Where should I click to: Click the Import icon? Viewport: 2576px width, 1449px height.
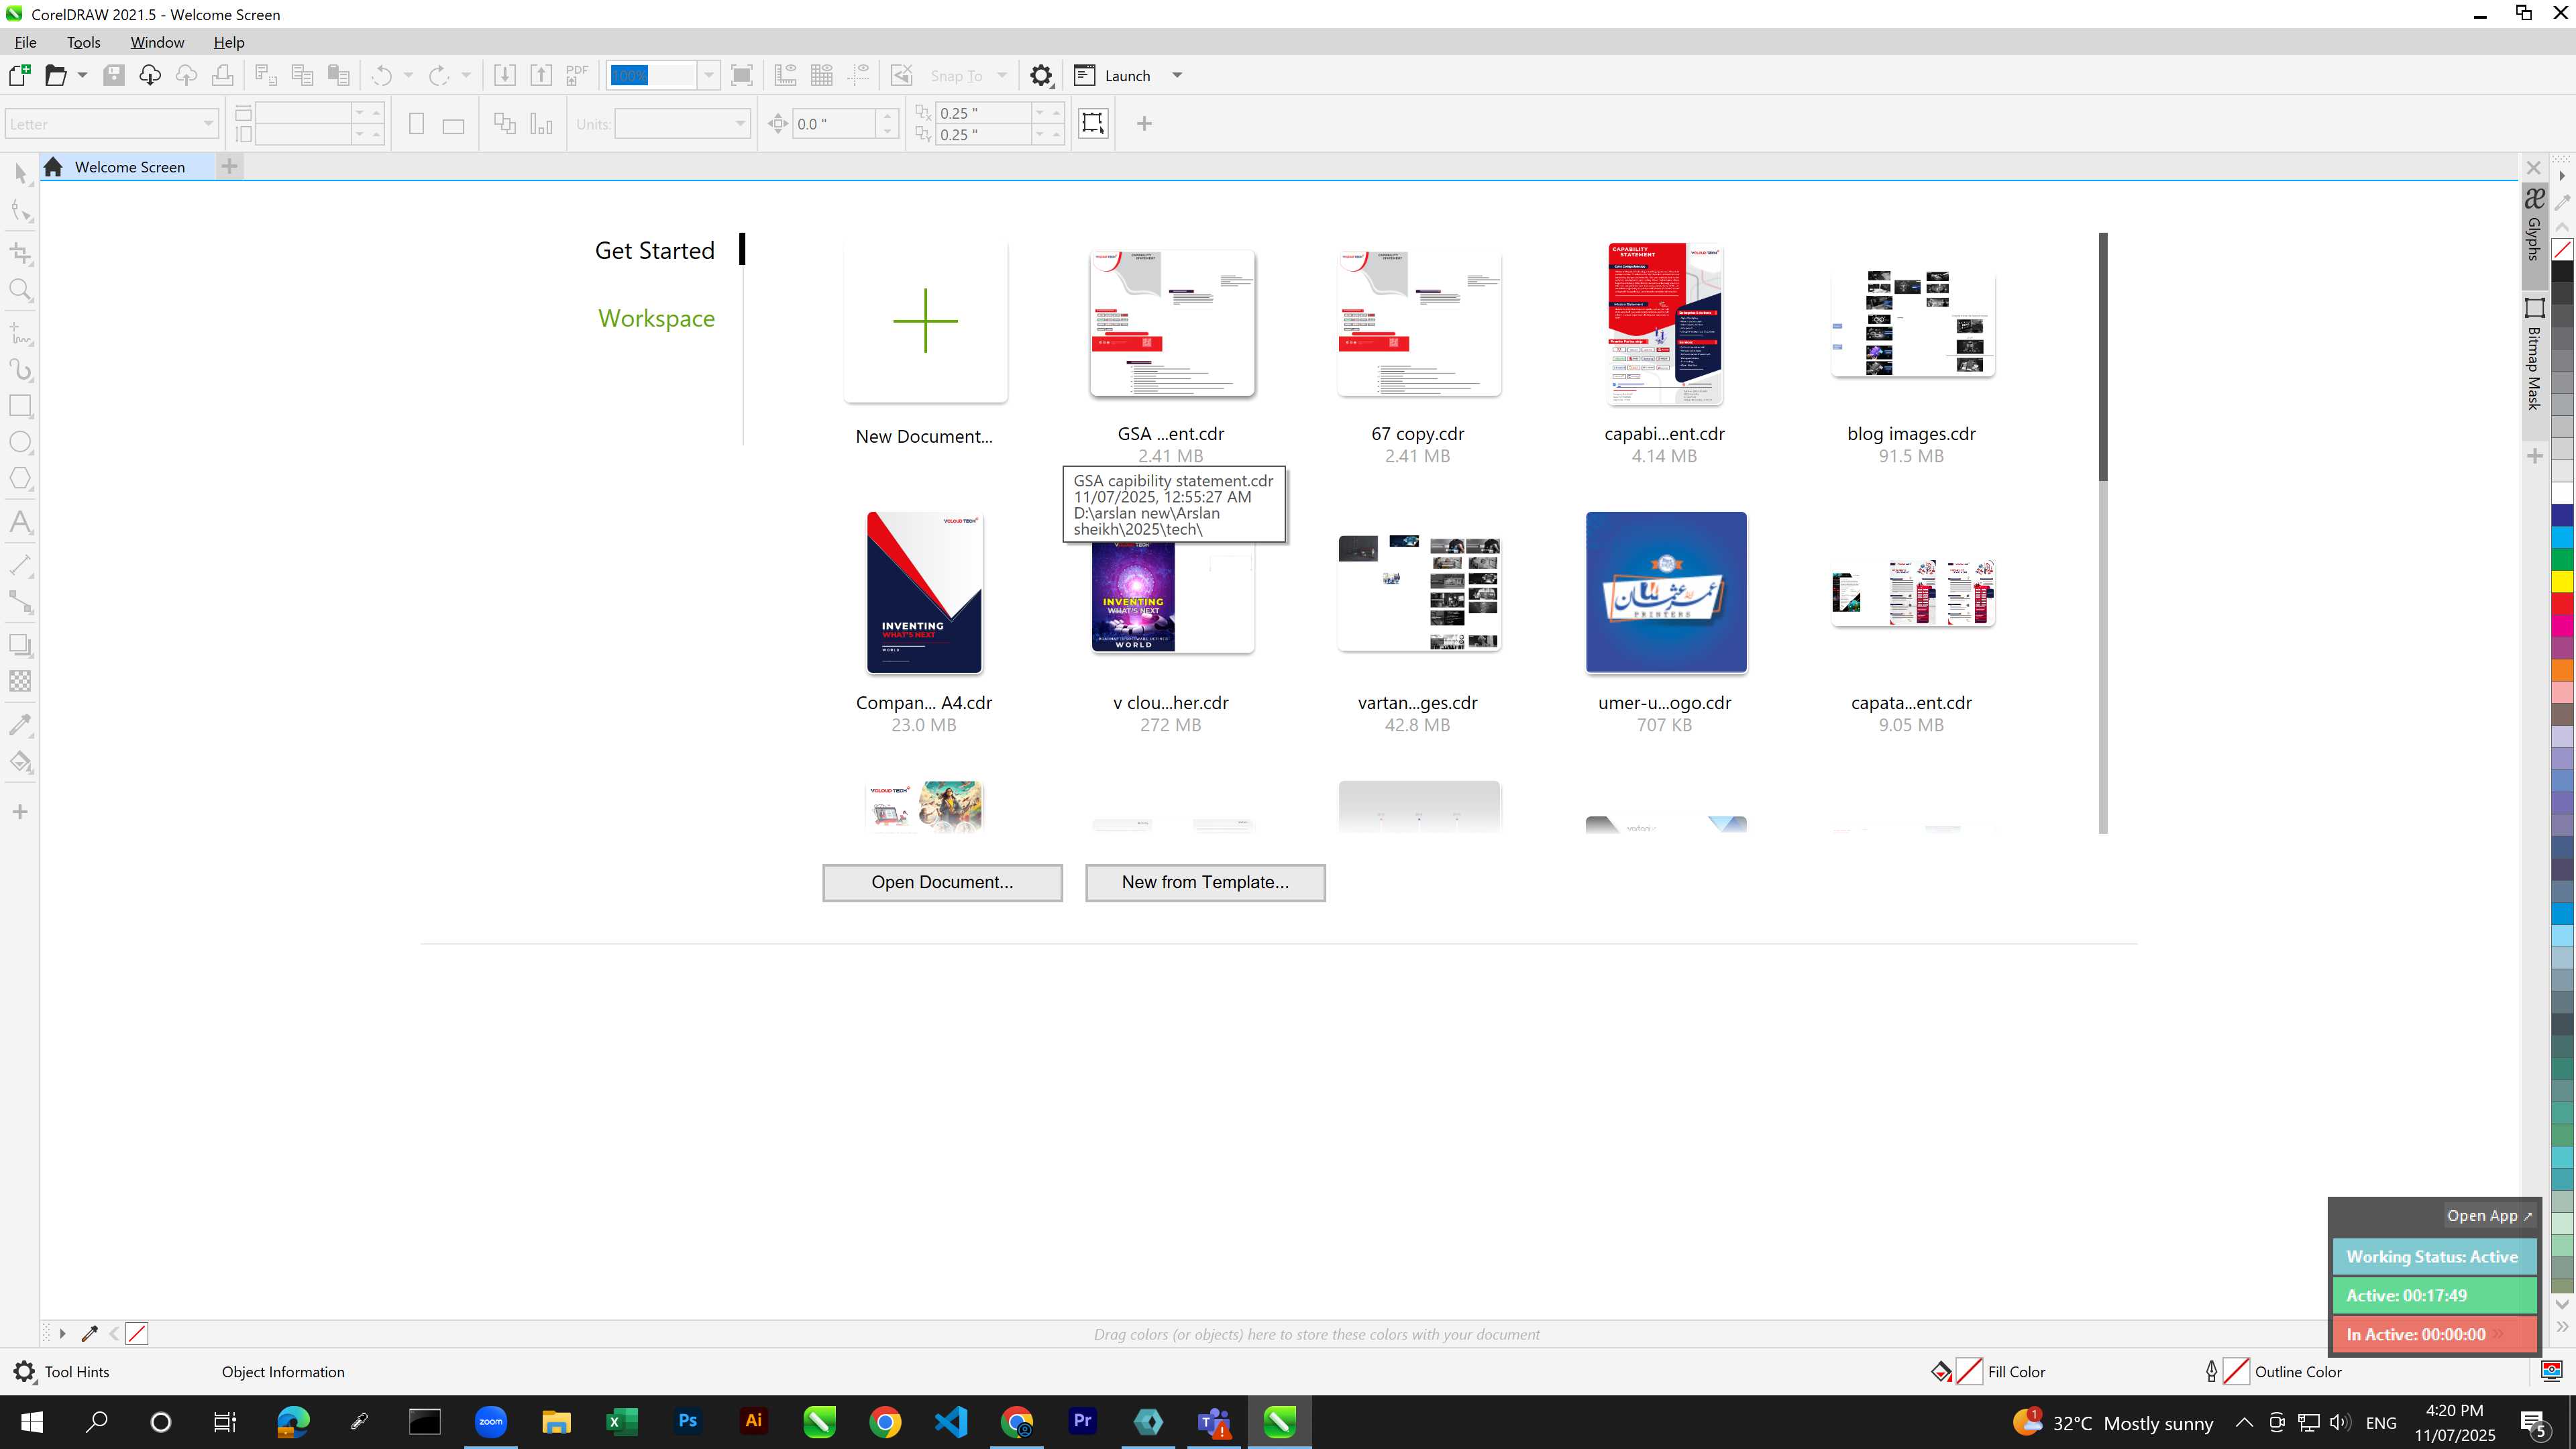pyautogui.click(x=505, y=75)
